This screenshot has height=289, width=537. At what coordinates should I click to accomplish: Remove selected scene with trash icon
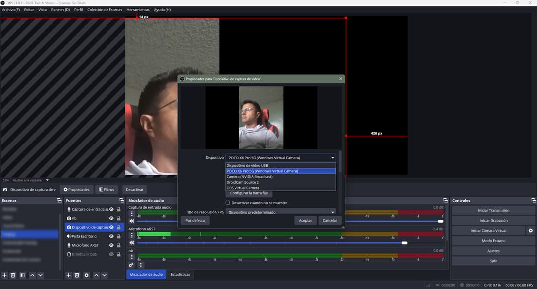[x=13, y=275]
